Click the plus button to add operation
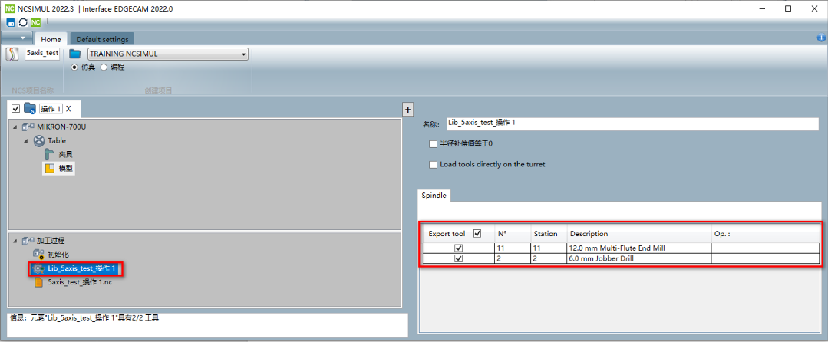 (407, 109)
